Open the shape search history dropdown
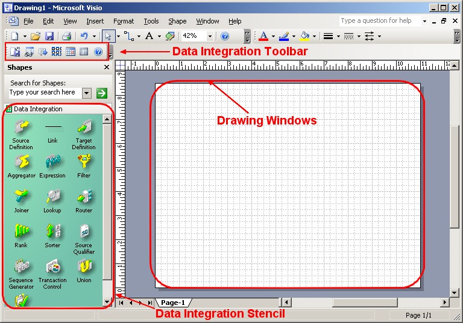This screenshot has height=323, width=463. tap(87, 93)
